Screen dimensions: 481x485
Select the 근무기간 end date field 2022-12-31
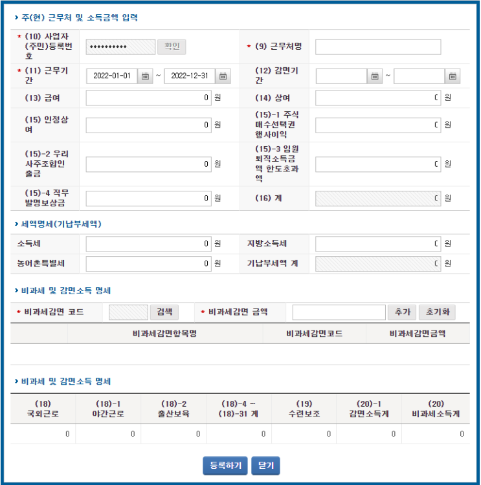click(x=190, y=76)
